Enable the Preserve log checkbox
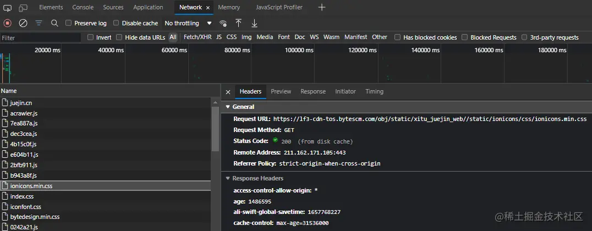This screenshot has height=231, width=592. [x=68, y=23]
